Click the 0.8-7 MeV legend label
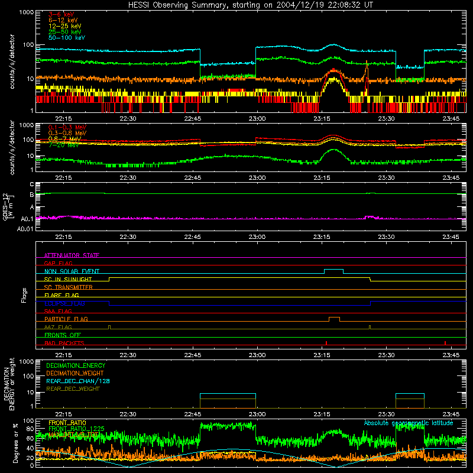Screen dimensions: 473x473 64,139
